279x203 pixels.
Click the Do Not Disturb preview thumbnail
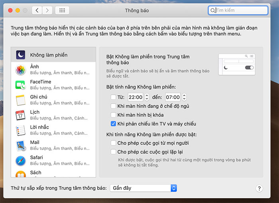tap(237, 64)
